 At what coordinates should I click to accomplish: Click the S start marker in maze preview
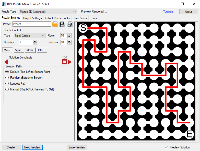coord(83,28)
